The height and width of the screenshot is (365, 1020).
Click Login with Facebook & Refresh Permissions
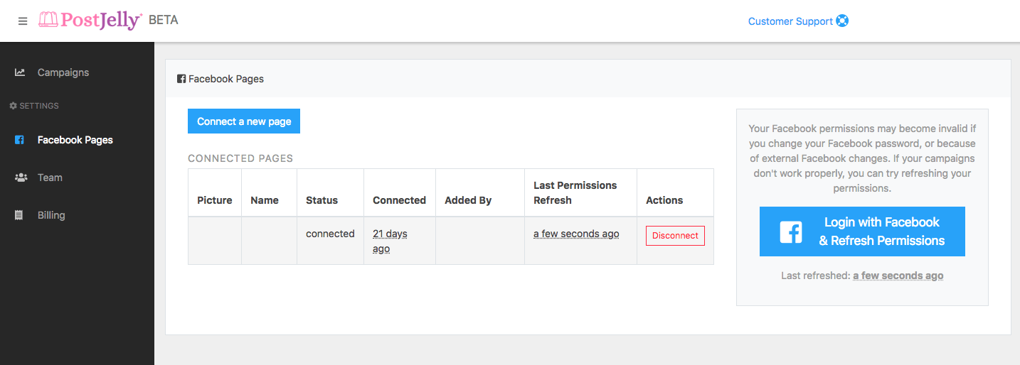[x=862, y=231]
